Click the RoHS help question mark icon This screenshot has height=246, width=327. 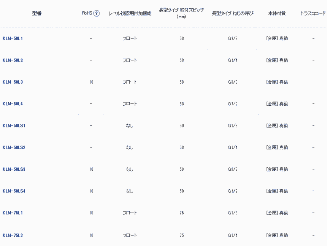(x=97, y=13)
